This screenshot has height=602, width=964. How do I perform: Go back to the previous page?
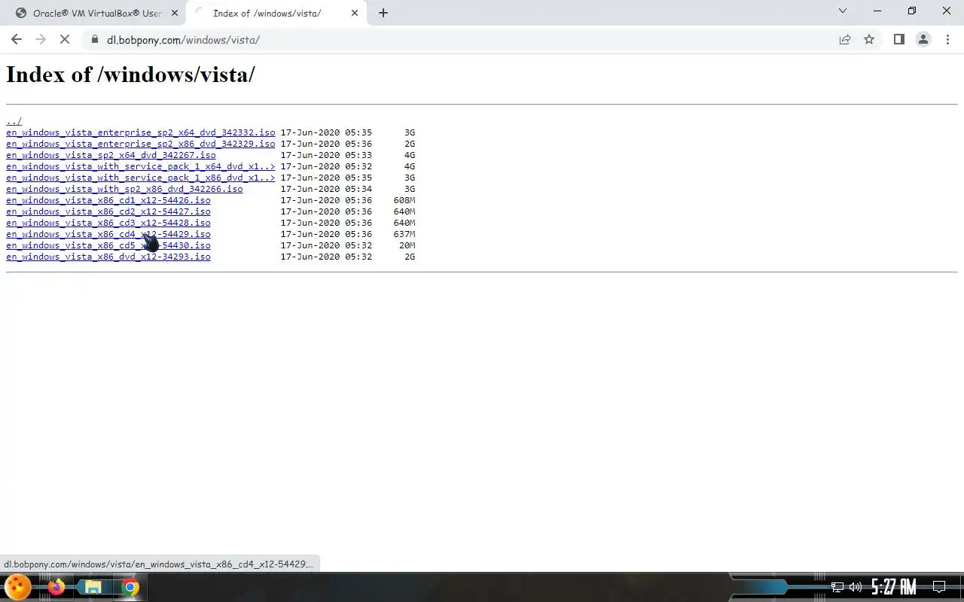click(x=17, y=39)
